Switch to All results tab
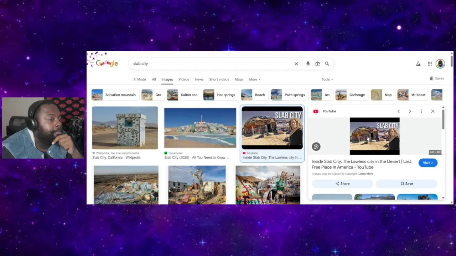Screen dimensions: 456x256 click(154, 79)
